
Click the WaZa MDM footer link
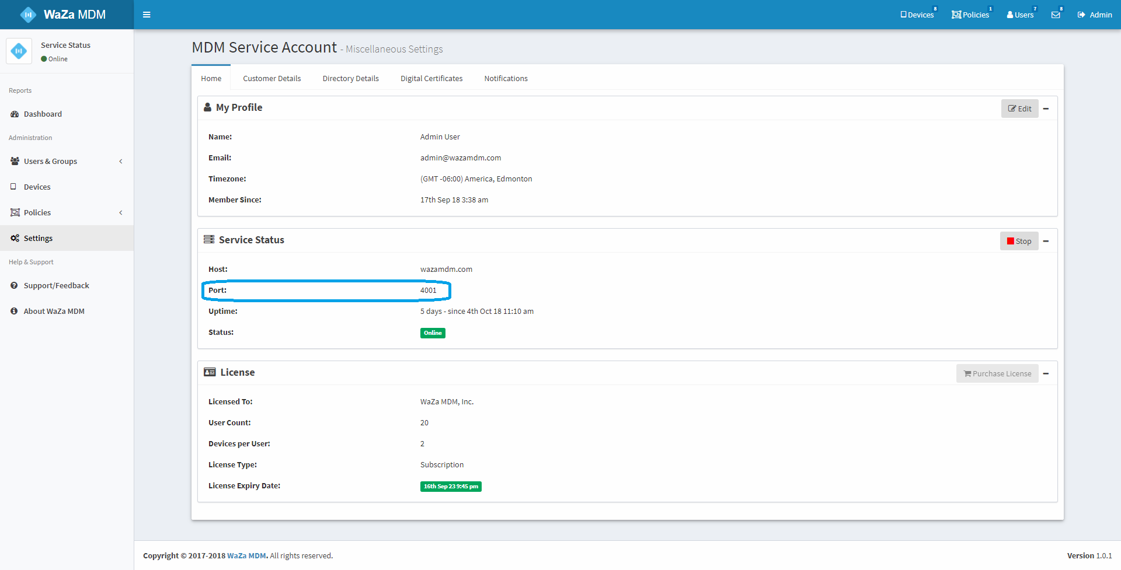246,555
